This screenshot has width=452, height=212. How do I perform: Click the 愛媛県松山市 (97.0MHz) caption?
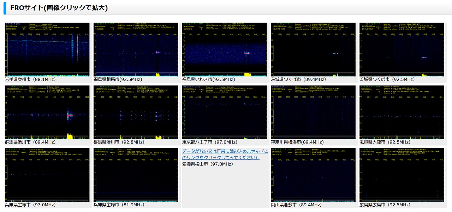(208, 164)
